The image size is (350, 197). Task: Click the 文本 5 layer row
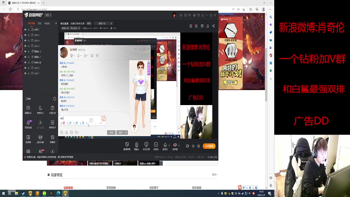40,35
